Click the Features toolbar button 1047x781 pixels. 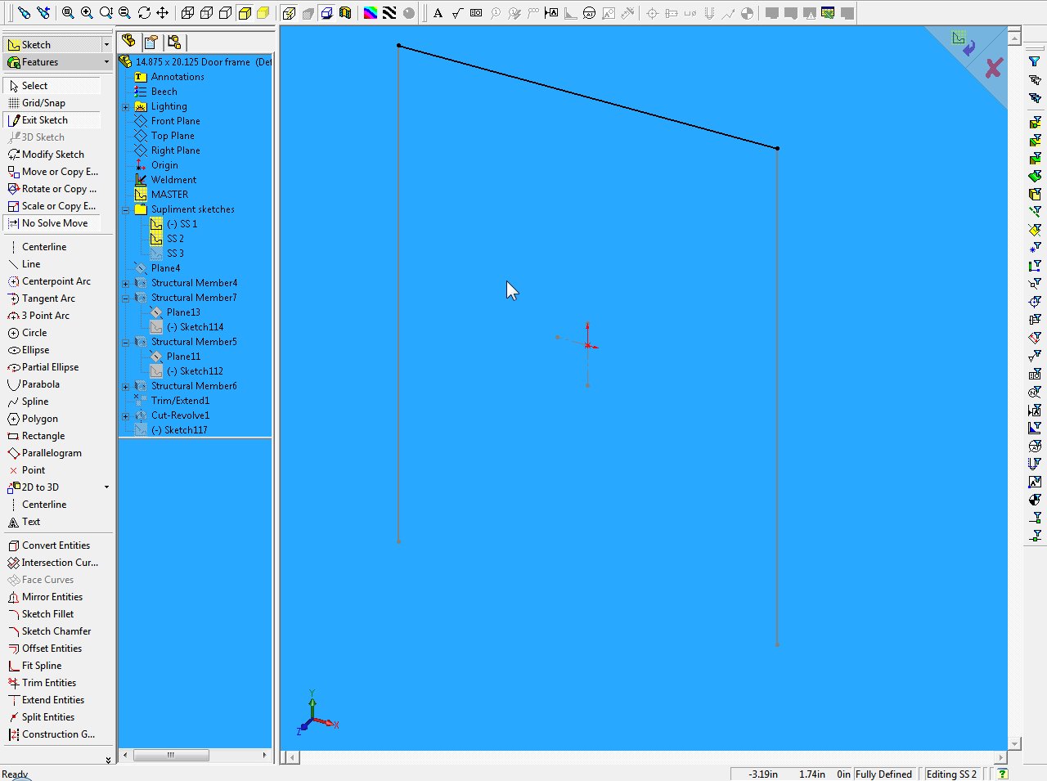pos(39,62)
